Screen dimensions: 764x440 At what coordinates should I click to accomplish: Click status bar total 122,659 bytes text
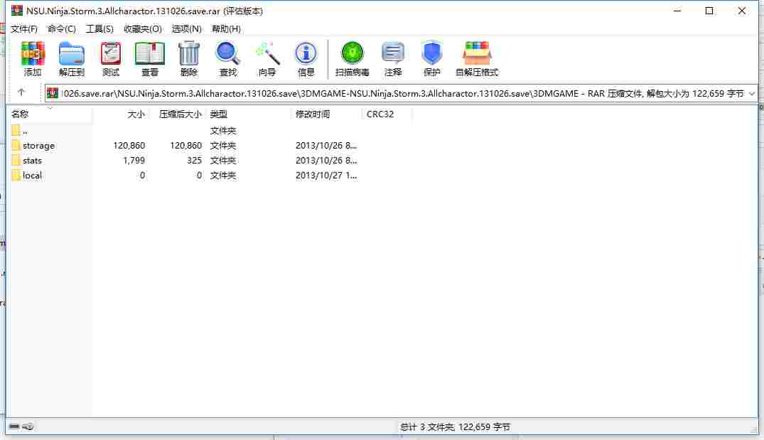tap(455, 427)
